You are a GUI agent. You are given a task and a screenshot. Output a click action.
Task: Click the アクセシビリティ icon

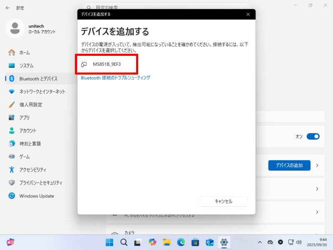[x=12, y=170]
